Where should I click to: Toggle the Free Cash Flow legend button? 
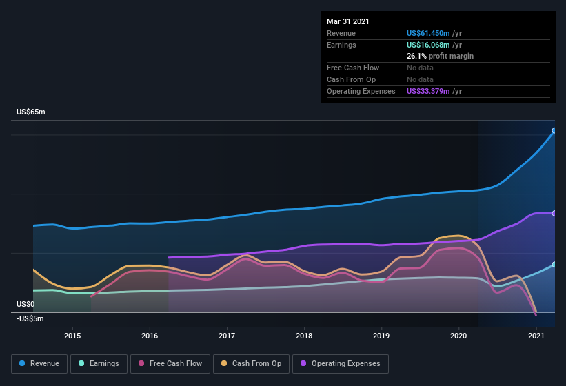point(170,364)
